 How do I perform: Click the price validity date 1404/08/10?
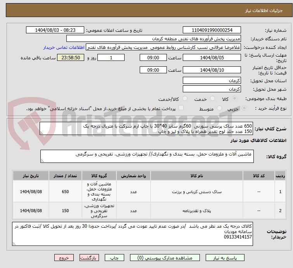(212, 70)
